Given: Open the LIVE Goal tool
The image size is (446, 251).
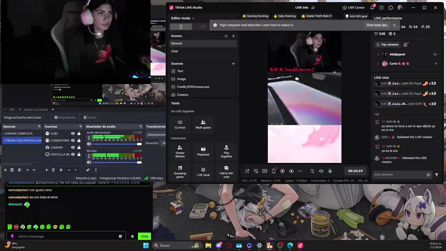Looking at the screenshot, I should coord(203,172).
